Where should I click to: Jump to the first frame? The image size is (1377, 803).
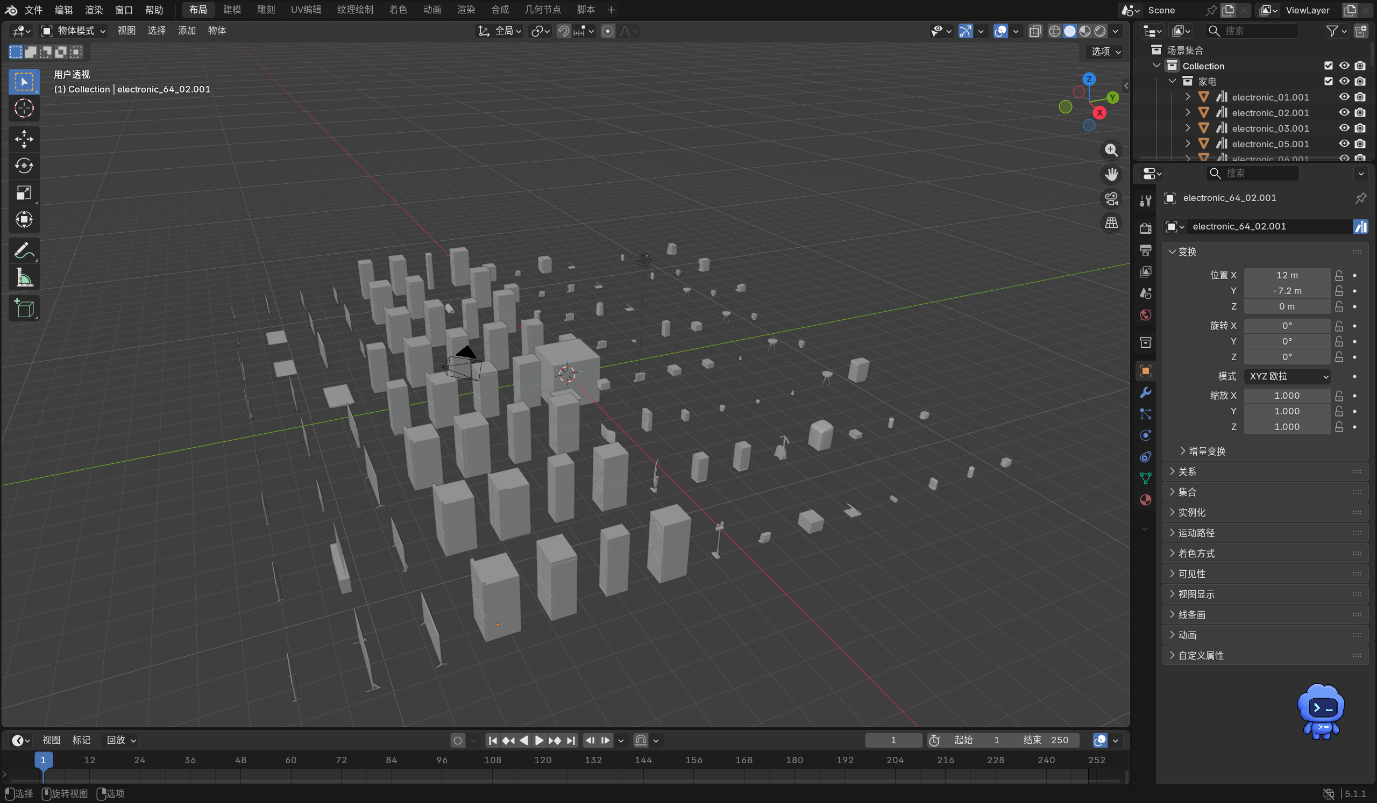pyautogui.click(x=492, y=740)
